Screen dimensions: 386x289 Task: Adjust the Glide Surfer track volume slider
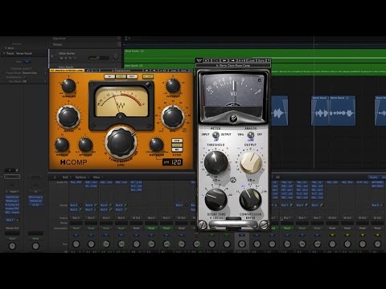click(99, 58)
